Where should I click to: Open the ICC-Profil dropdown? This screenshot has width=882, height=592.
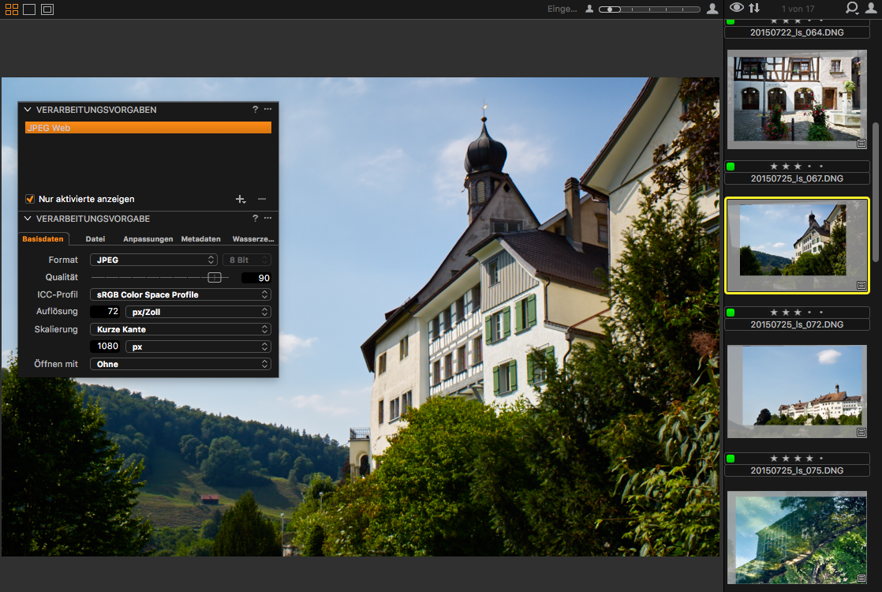[181, 295]
